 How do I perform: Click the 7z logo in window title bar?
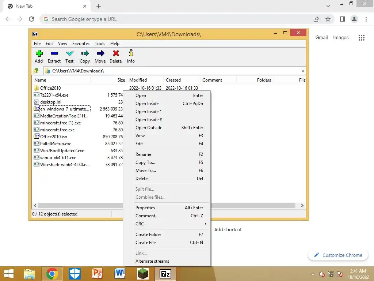[x=35, y=34]
